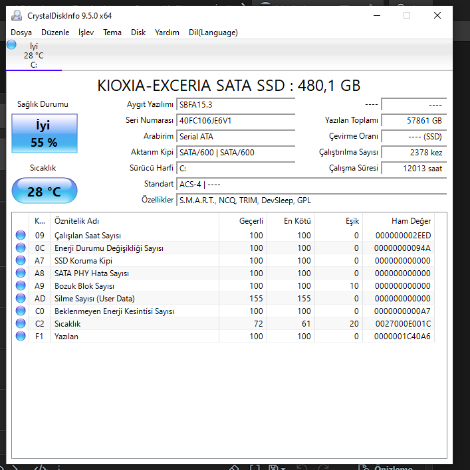Click the SATA/600 | SATA/600 transfer mode field
This screenshot has width=470, height=470.
tap(235, 152)
